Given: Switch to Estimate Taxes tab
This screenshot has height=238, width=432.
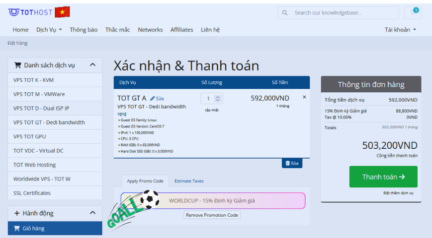Looking at the screenshot, I should click(189, 181).
